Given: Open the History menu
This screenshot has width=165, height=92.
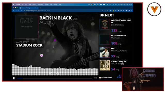Looking at the screenshot, I should coord(34,4).
